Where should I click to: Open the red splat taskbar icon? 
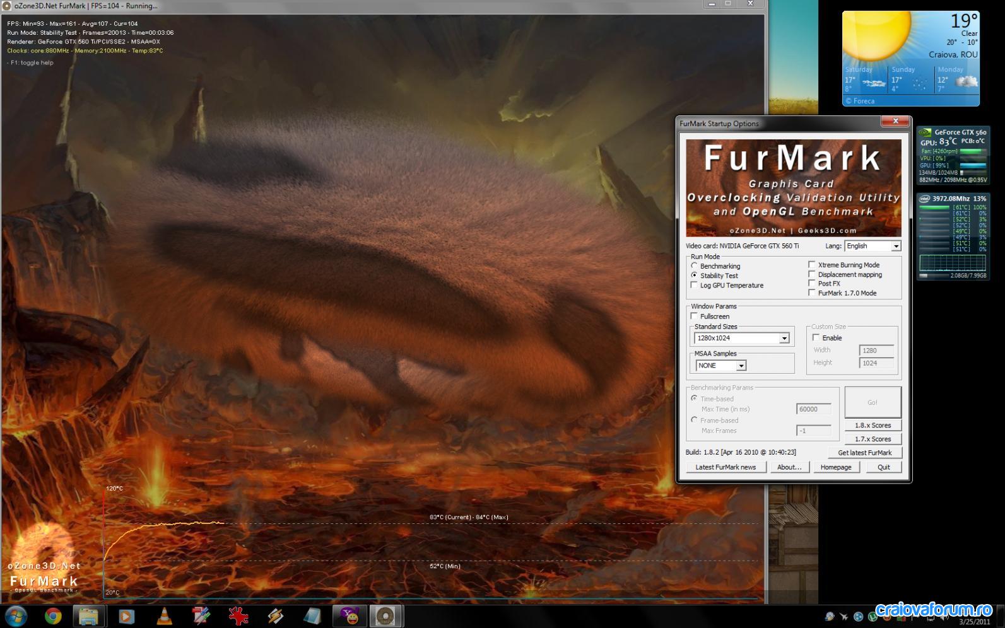(238, 616)
